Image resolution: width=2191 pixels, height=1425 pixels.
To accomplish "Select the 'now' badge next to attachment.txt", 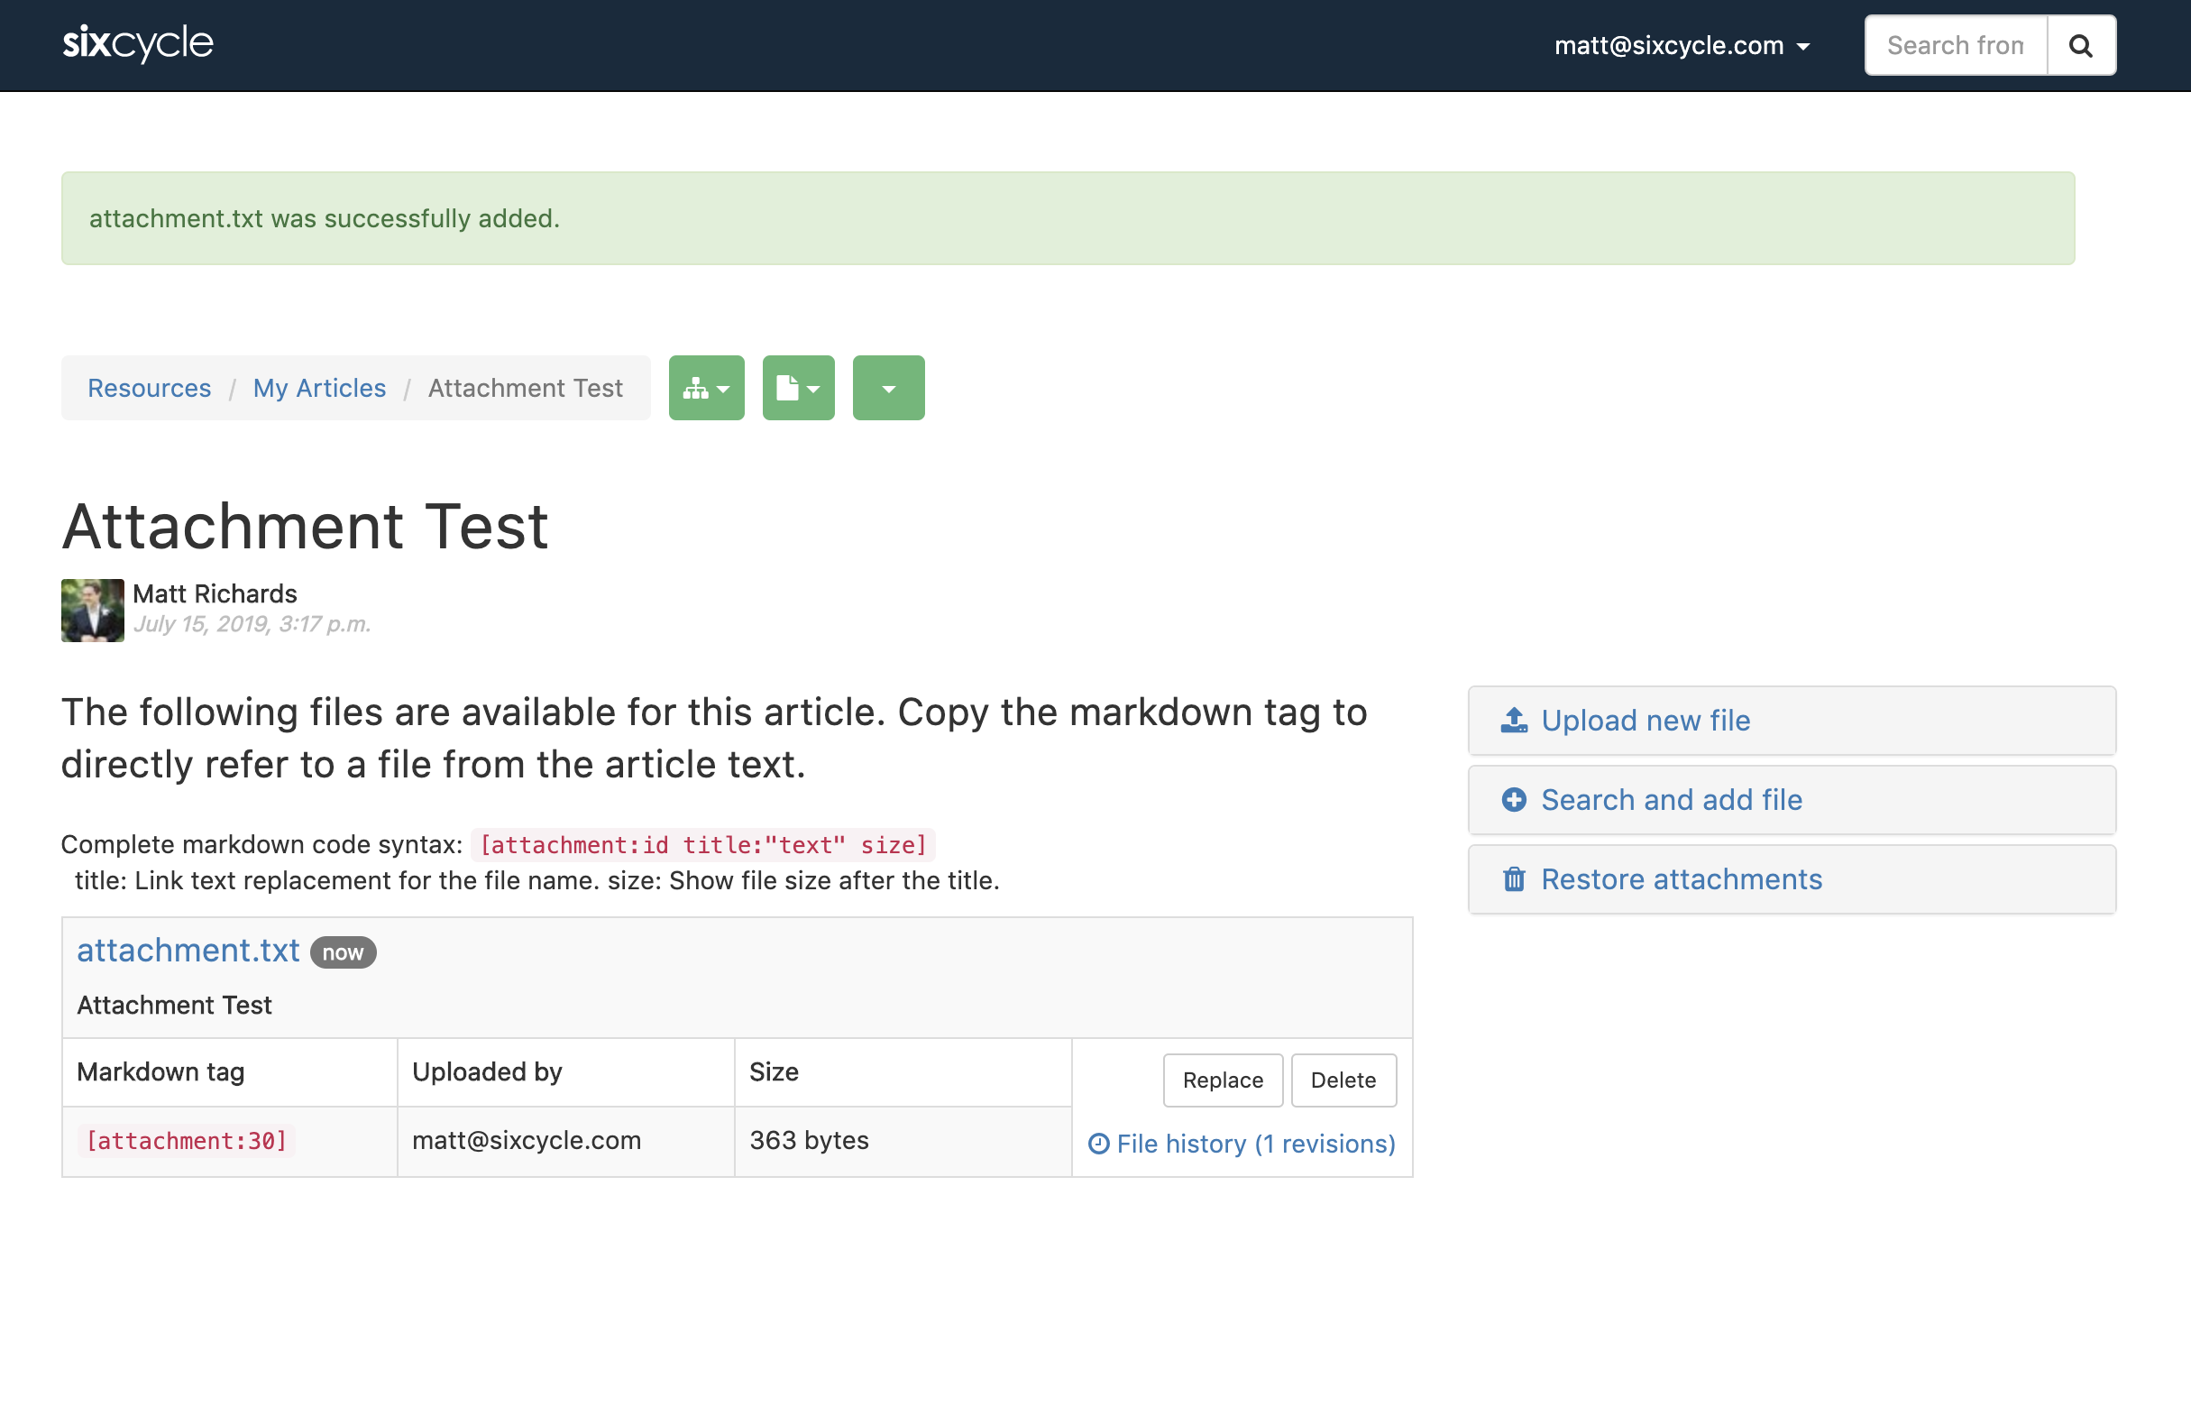I will [x=343, y=952].
